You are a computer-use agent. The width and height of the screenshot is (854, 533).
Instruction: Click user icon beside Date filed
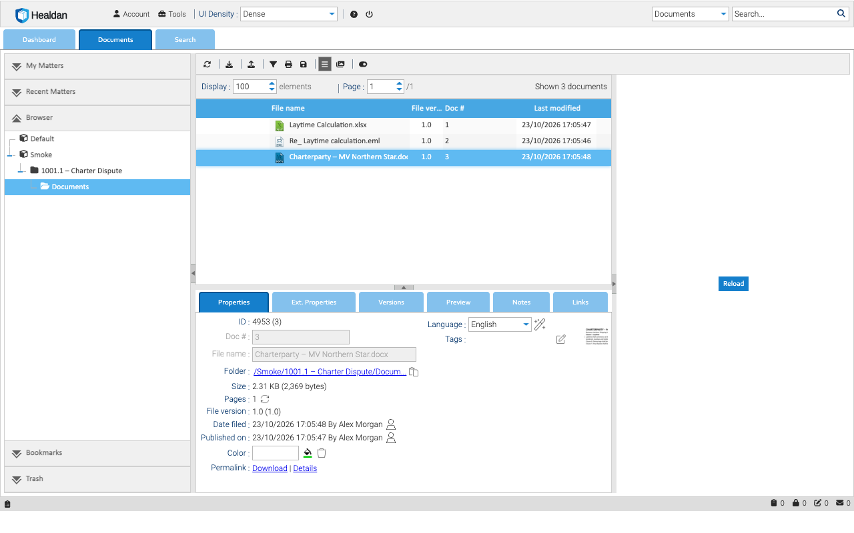391,424
